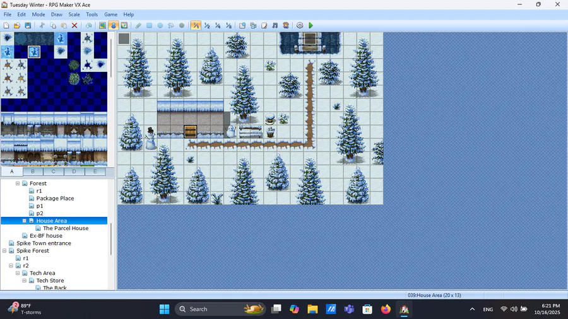Switch to tileset tab B
568x319 pixels.
tap(33, 171)
